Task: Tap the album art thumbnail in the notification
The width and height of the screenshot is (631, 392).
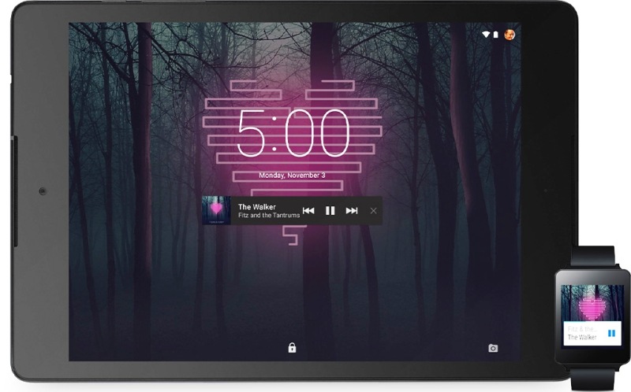Action: click(x=215, y=210)
